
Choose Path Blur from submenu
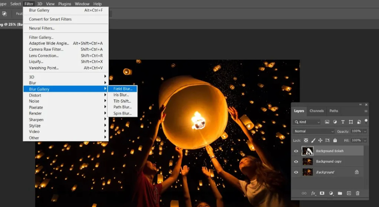click(122, 107)
